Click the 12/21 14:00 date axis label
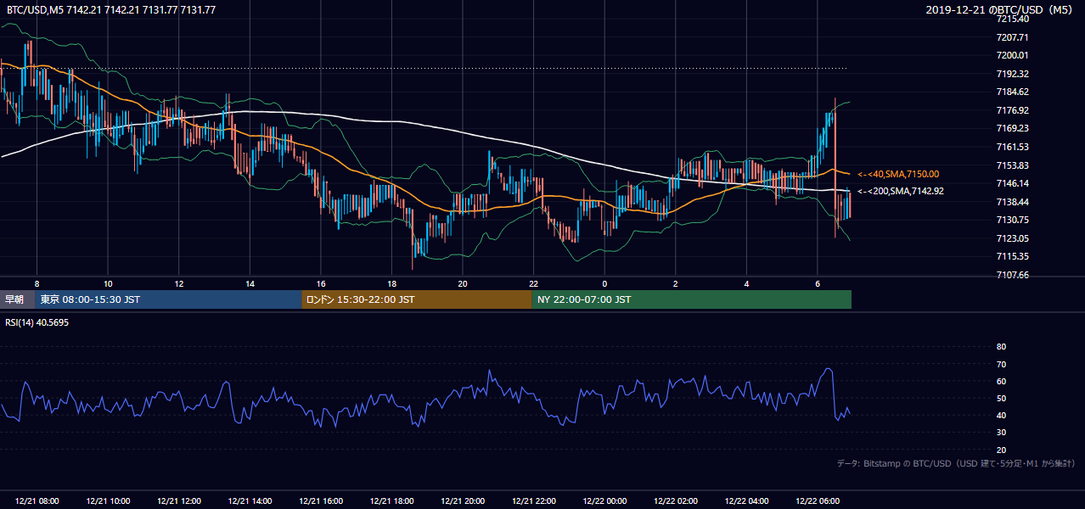This screenshot has width=1085, height=509. coord(250,501)
